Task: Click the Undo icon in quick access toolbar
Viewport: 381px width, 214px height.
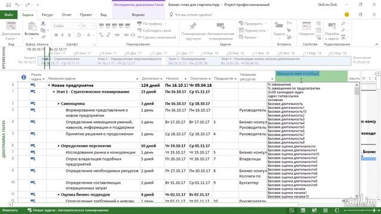Action: pyautogui.click(x=17, y=5)
